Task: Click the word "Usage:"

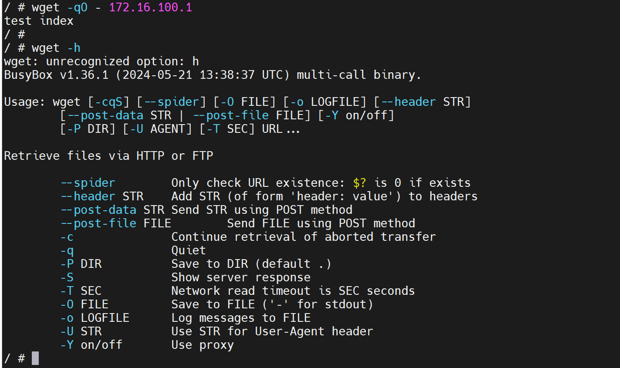Action: coord(24,102)
